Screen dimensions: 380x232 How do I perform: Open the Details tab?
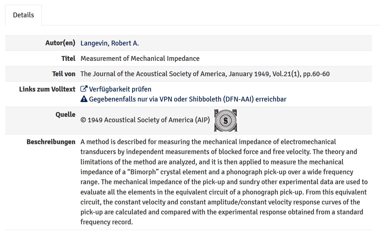tap(23, 15)
